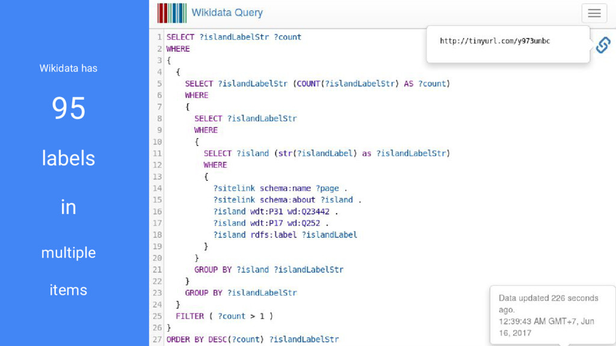The height and width of the screenshot is (346, 616).
Task: Click the short URL link icon
Action: pos(603,45)
